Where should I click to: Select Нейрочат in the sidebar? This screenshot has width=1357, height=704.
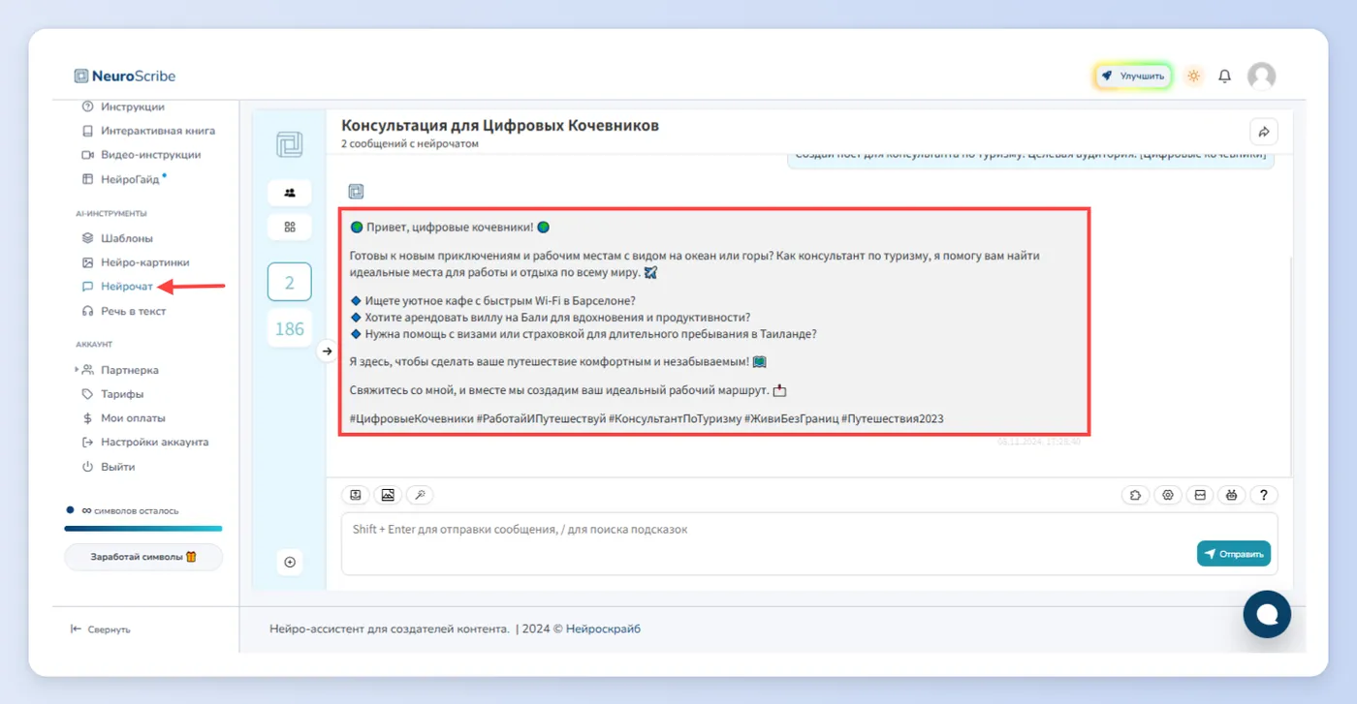coord(117,287)
